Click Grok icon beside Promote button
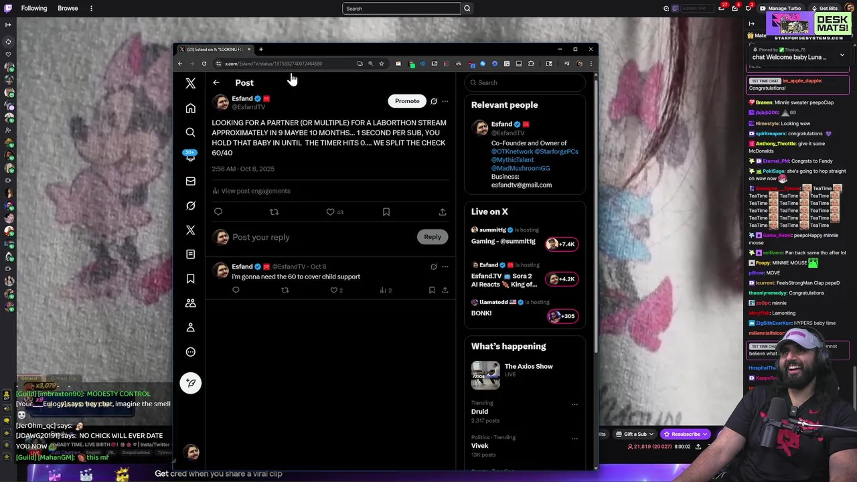Screen dimensions: 857x482 [434, 101]
